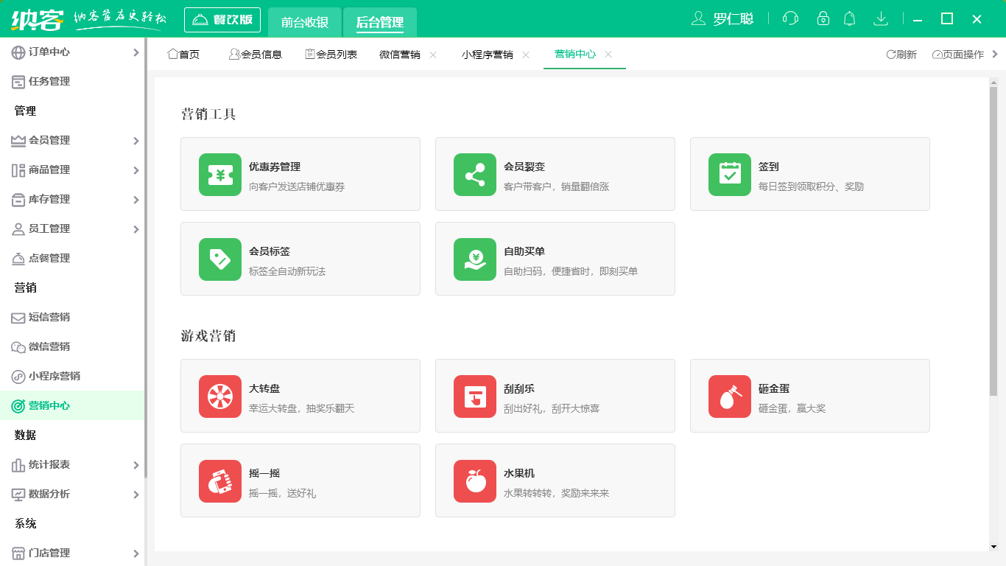Open the 自助买单 self-checkout icon

coord(474,259)
